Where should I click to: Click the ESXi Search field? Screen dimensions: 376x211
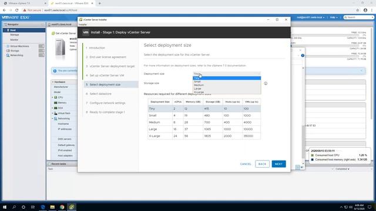click(x=359, y=18)
